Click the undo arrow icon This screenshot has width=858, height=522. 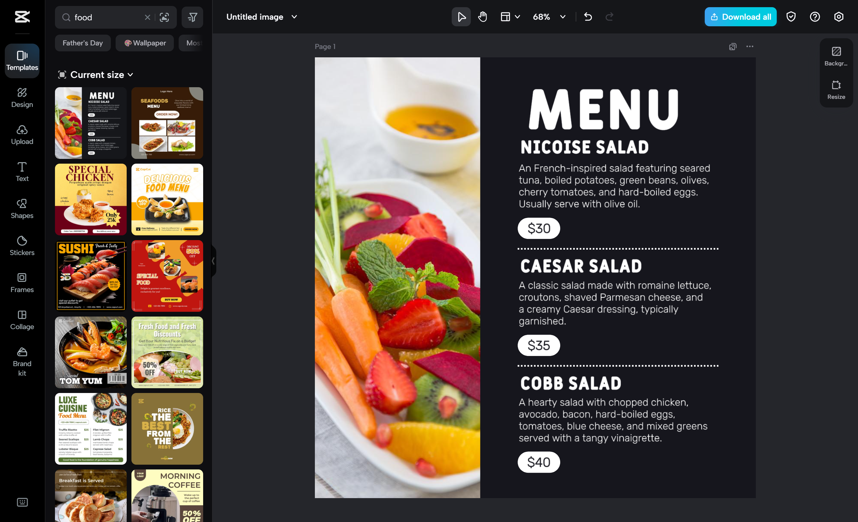click(x=588, y=17)
